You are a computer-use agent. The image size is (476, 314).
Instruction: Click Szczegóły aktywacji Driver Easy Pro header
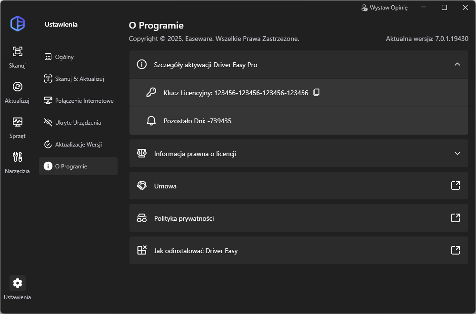point(298,65)
